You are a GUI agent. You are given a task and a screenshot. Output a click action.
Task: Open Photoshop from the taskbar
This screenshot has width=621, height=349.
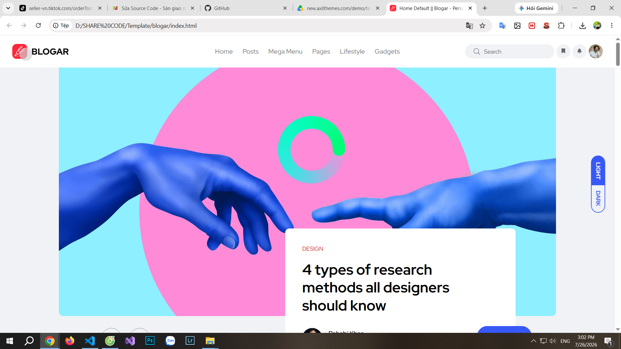150,341
